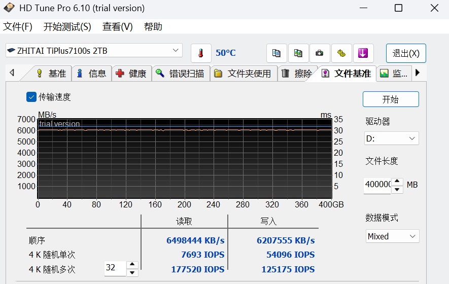
Task: Switch to the 基准 tab
Action: (52, 74)
